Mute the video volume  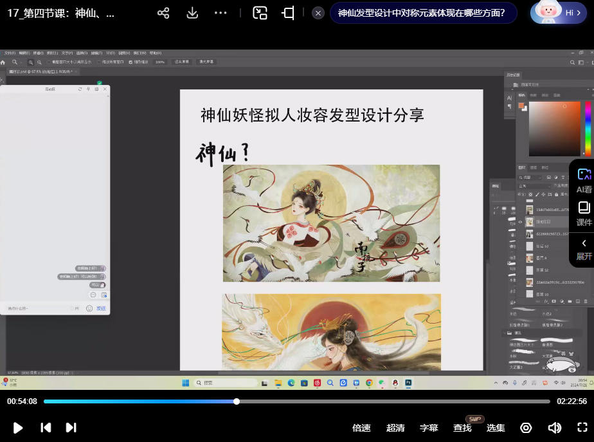coord(554,428)
